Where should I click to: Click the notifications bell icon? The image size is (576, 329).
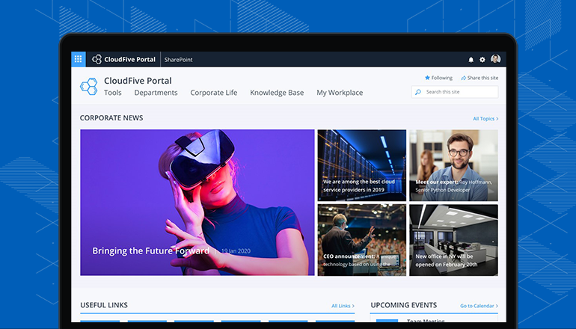coord(471,60)
